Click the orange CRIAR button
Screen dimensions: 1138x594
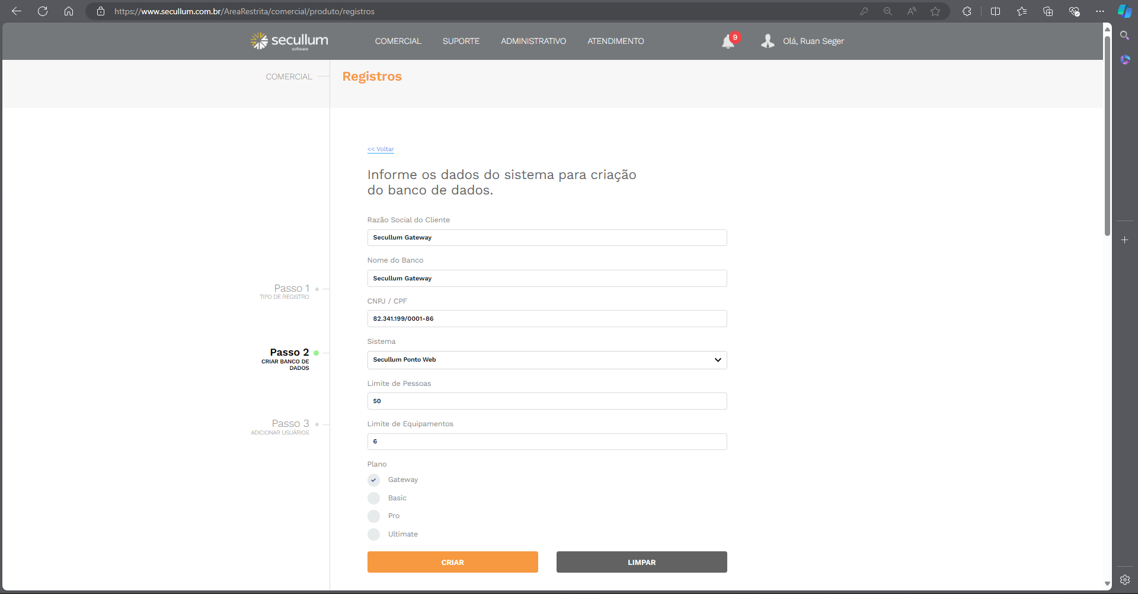(x=452, y=562)
